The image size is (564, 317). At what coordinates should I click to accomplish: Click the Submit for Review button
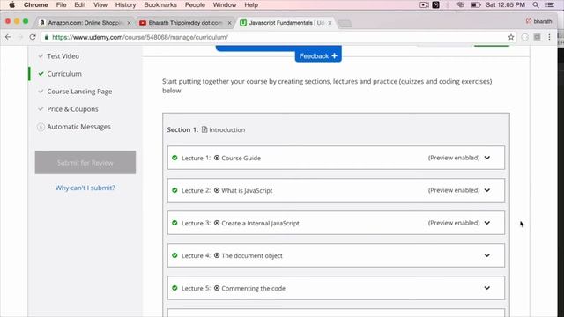point(85,162)
